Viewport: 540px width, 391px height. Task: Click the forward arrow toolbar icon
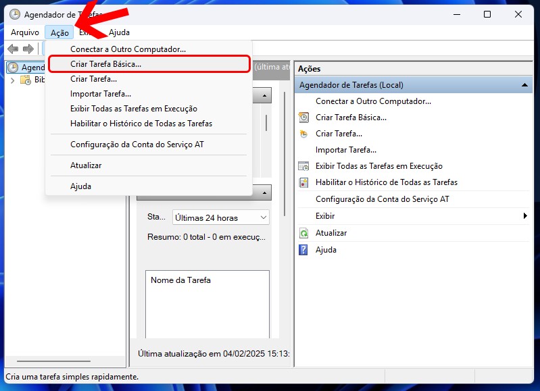tap(28, 49)
